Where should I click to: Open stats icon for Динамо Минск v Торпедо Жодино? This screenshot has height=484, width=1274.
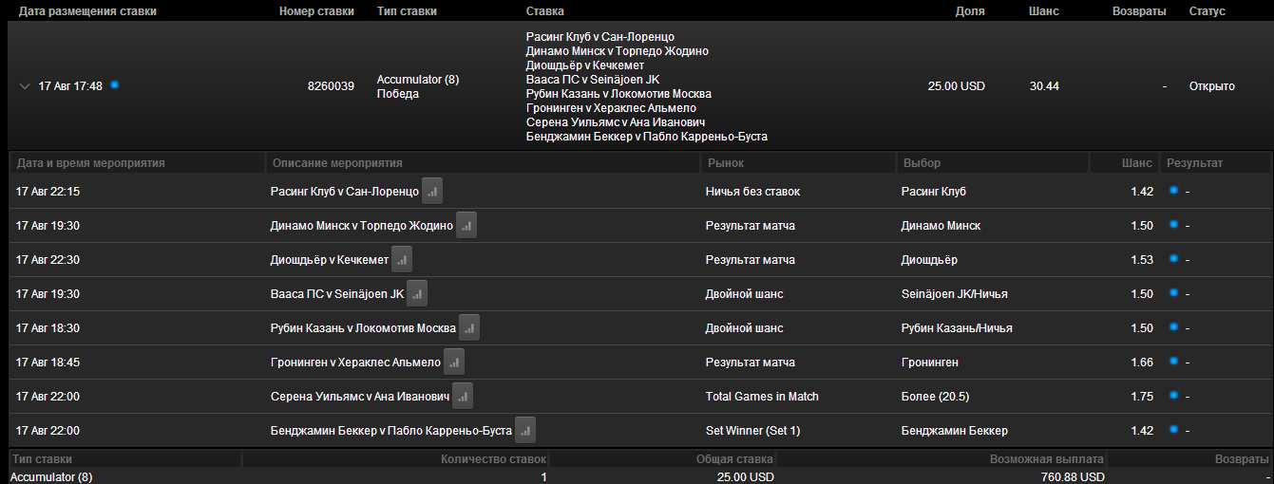coord(466,225)
